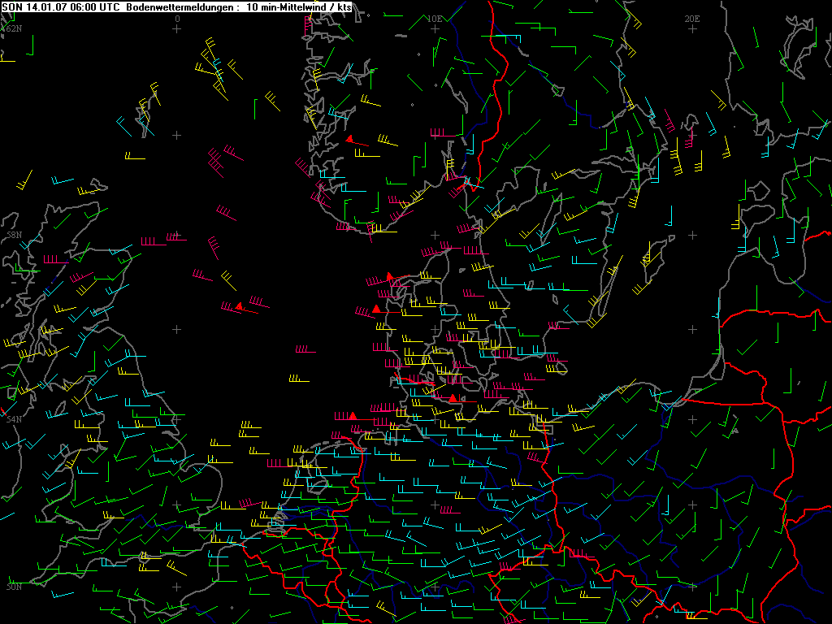
Task: Click the 62N latitude label
Action: (x=13, y=28)
